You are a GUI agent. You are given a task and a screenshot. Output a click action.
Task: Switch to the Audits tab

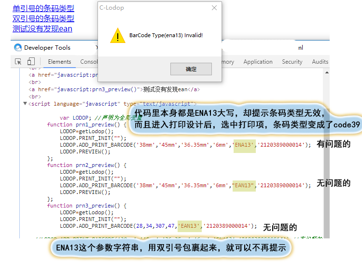click(x=320, y=62)
